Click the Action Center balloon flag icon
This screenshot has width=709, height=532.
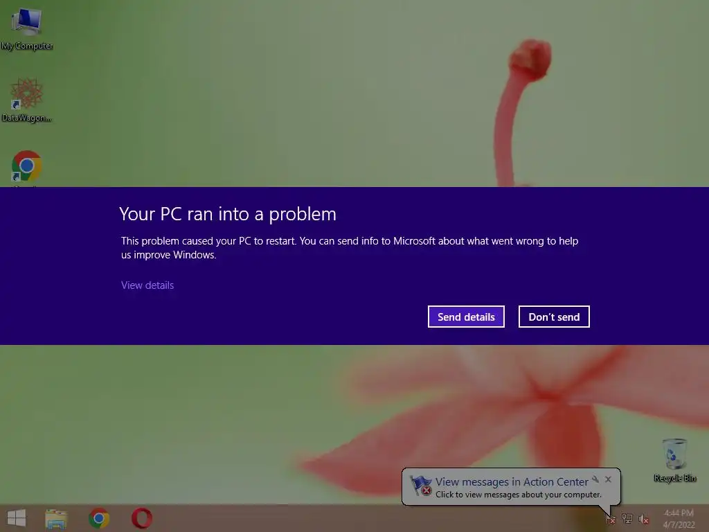point(420,486)
